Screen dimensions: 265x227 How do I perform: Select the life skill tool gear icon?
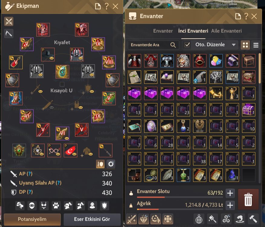[x=9, y=33]
